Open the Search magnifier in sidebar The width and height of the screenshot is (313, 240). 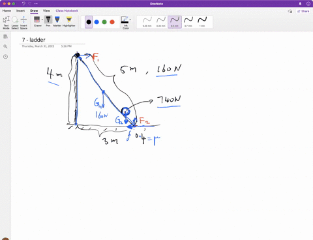click(5, 46)
